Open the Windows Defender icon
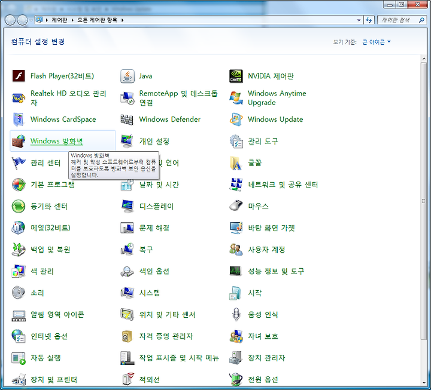The width and height of the screenshot is (431, 390). coord(128,119)
